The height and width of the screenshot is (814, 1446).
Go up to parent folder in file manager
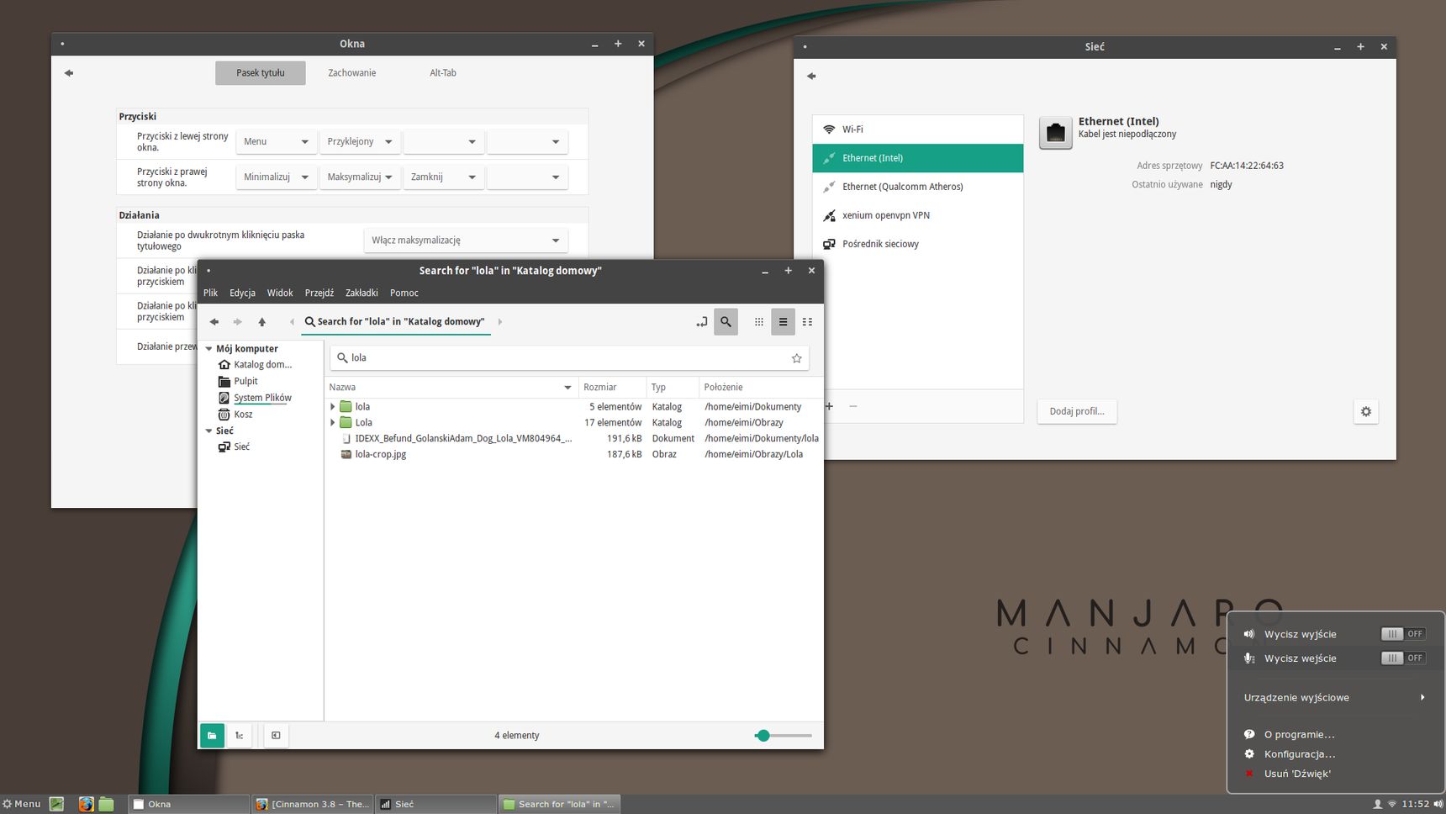[262, 322]
